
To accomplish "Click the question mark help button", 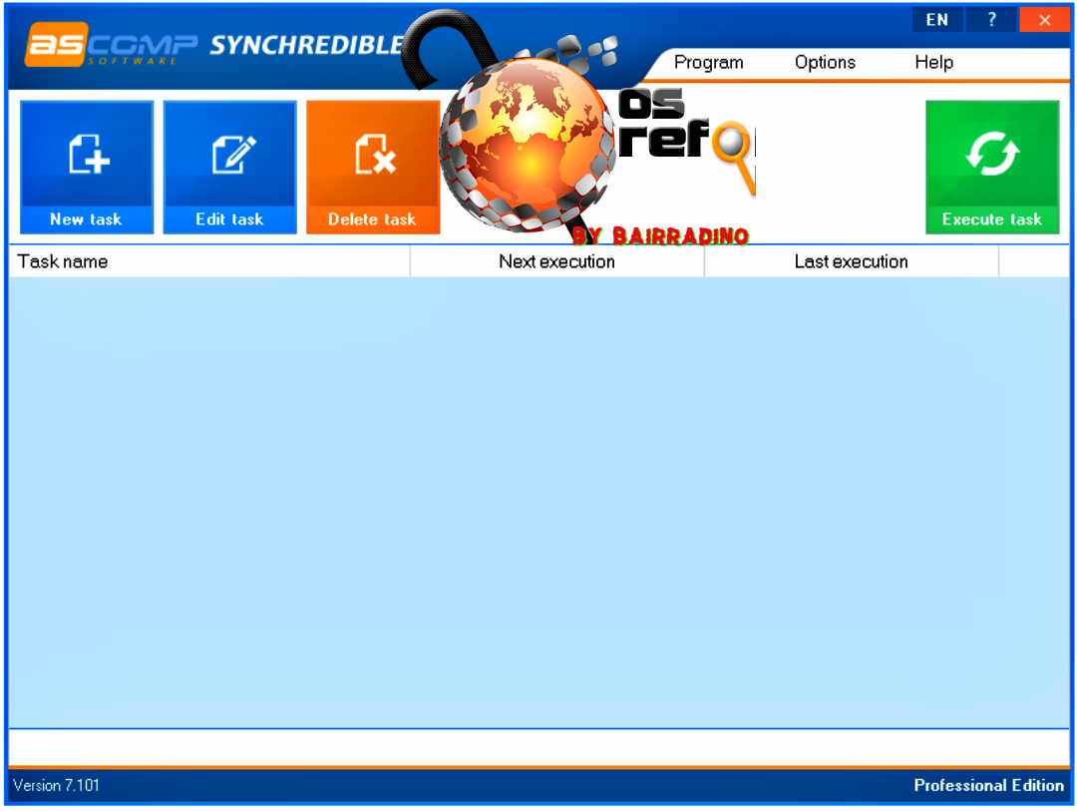I will pos(991,19).
